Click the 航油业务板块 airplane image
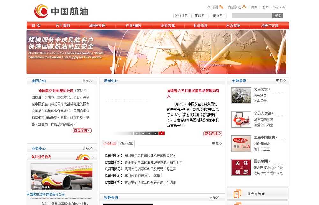 point(62,177)
